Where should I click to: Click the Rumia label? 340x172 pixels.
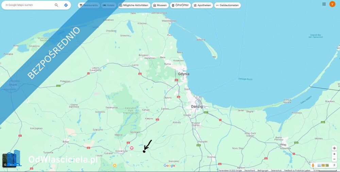click(x=167, y=64)
